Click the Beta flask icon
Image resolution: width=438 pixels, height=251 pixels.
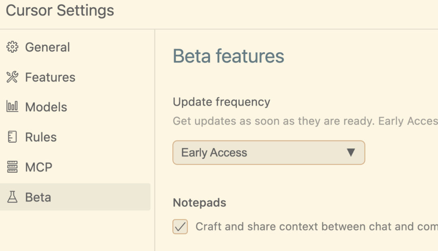coord(12,197)
